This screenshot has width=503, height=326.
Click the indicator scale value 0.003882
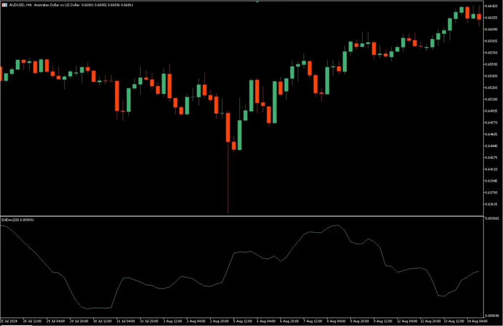point(491,219)
